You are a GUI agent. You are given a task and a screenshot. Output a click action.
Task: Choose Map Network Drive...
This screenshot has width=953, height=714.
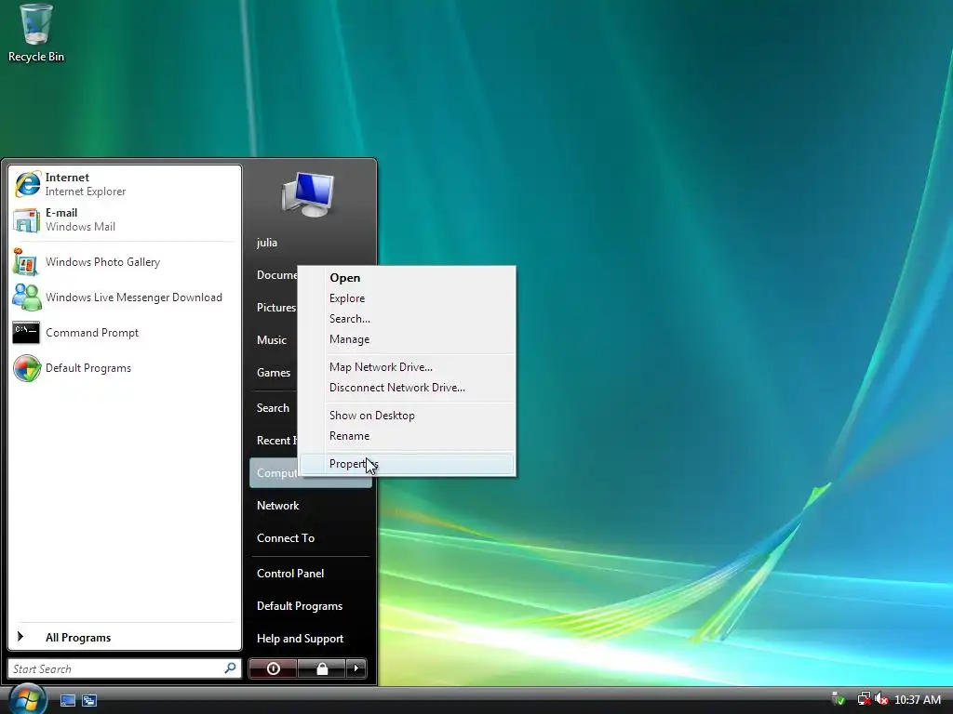click(406, 366)
